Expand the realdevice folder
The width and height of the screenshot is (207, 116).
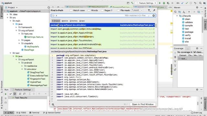[22, 66]
